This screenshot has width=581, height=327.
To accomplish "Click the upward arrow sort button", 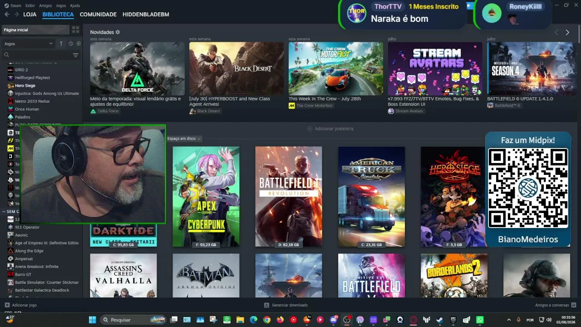I will 61,44.
